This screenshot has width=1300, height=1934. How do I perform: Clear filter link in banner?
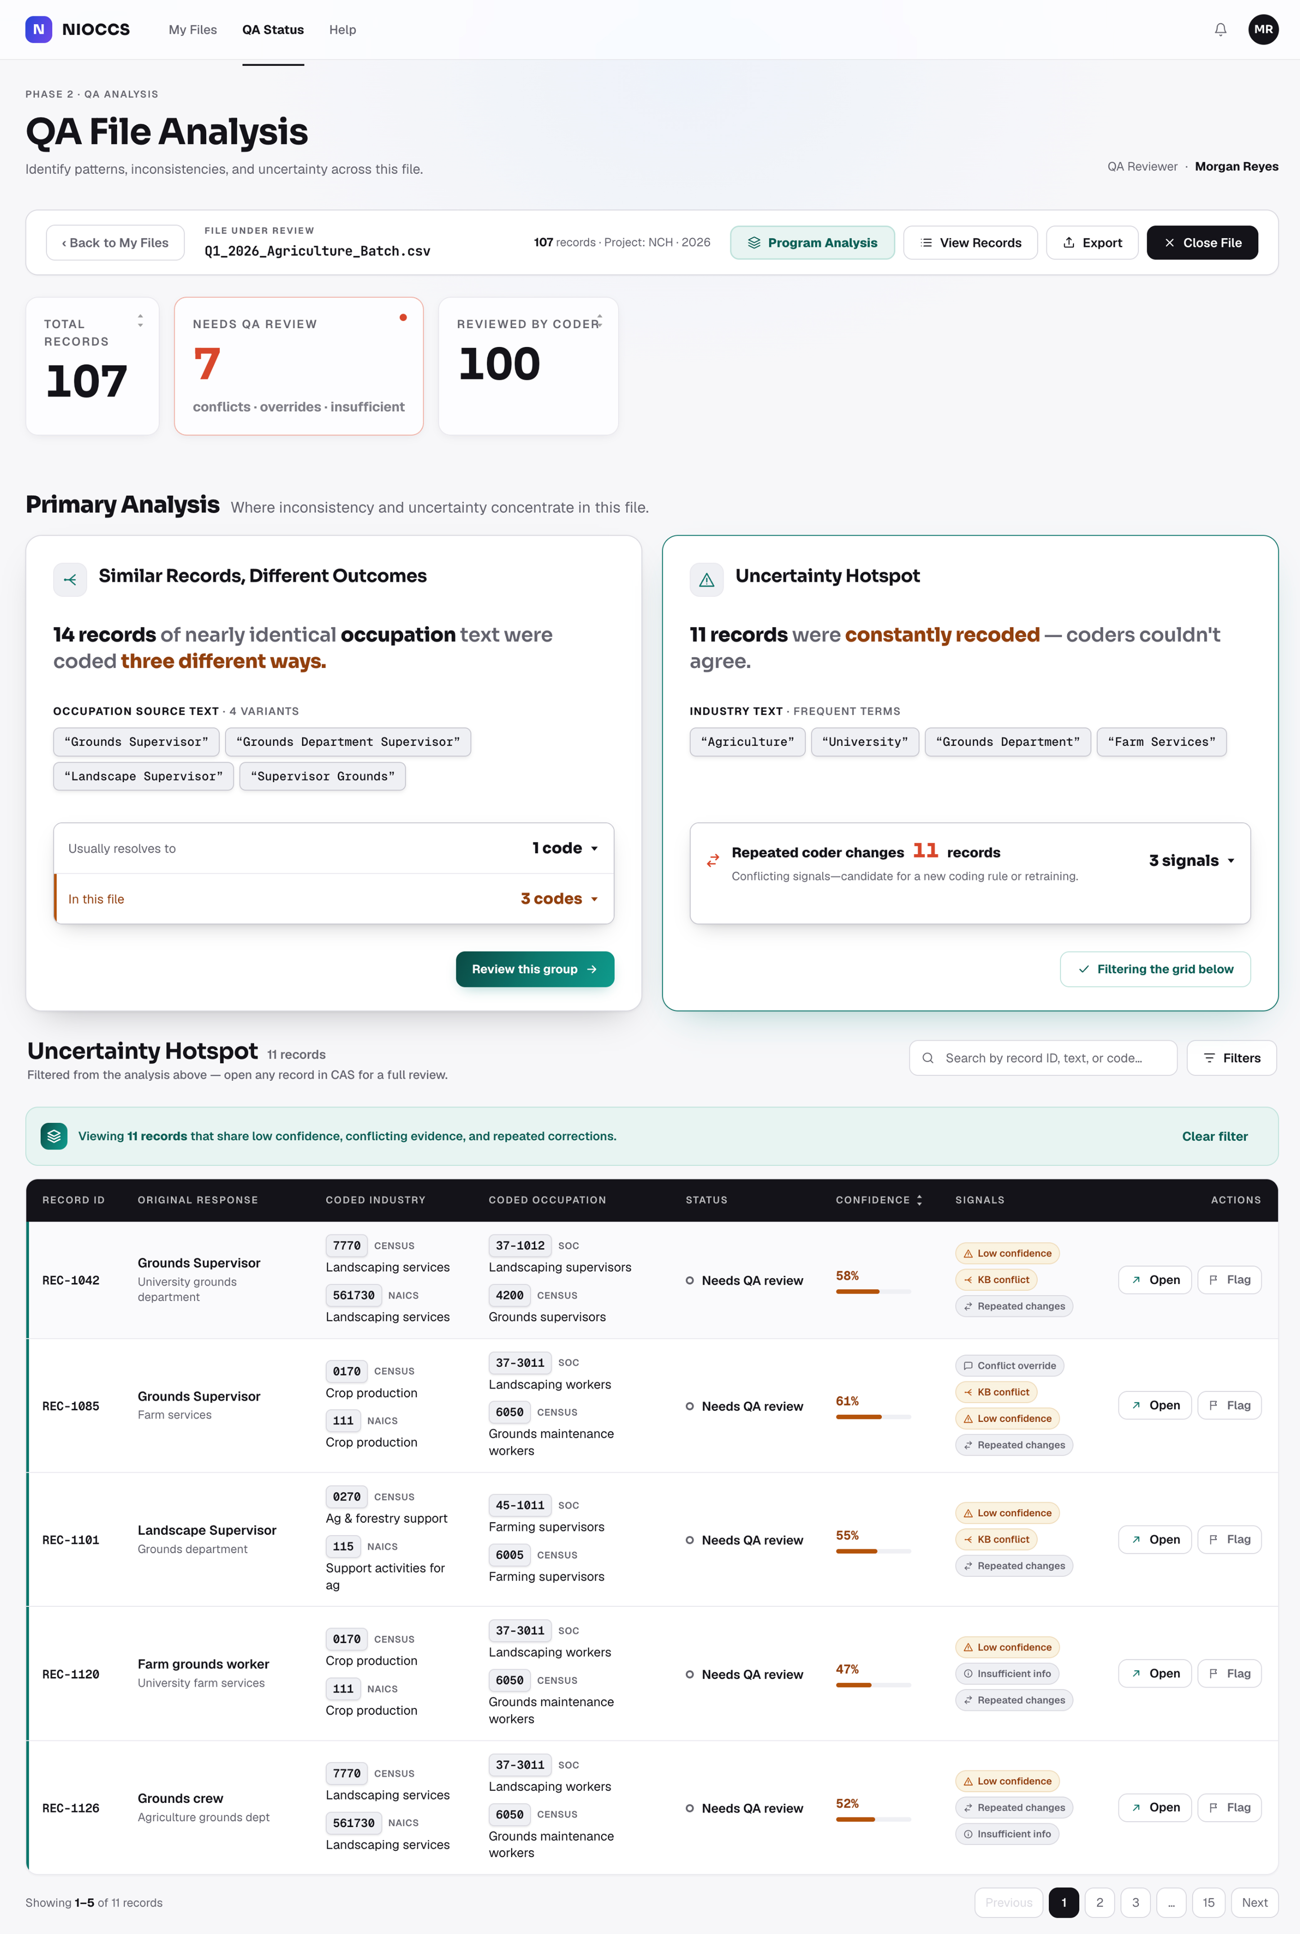tap(1215, 1136)
